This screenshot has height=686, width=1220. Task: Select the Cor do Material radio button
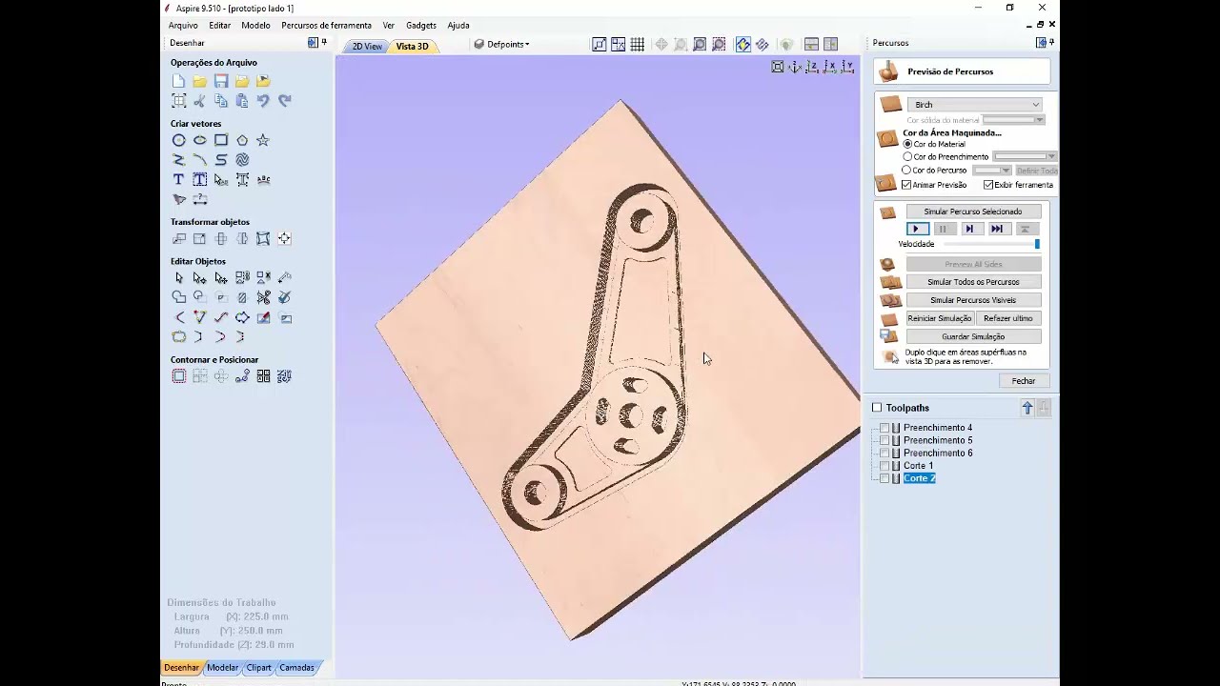pyautogui.click(x=907, y=144)
